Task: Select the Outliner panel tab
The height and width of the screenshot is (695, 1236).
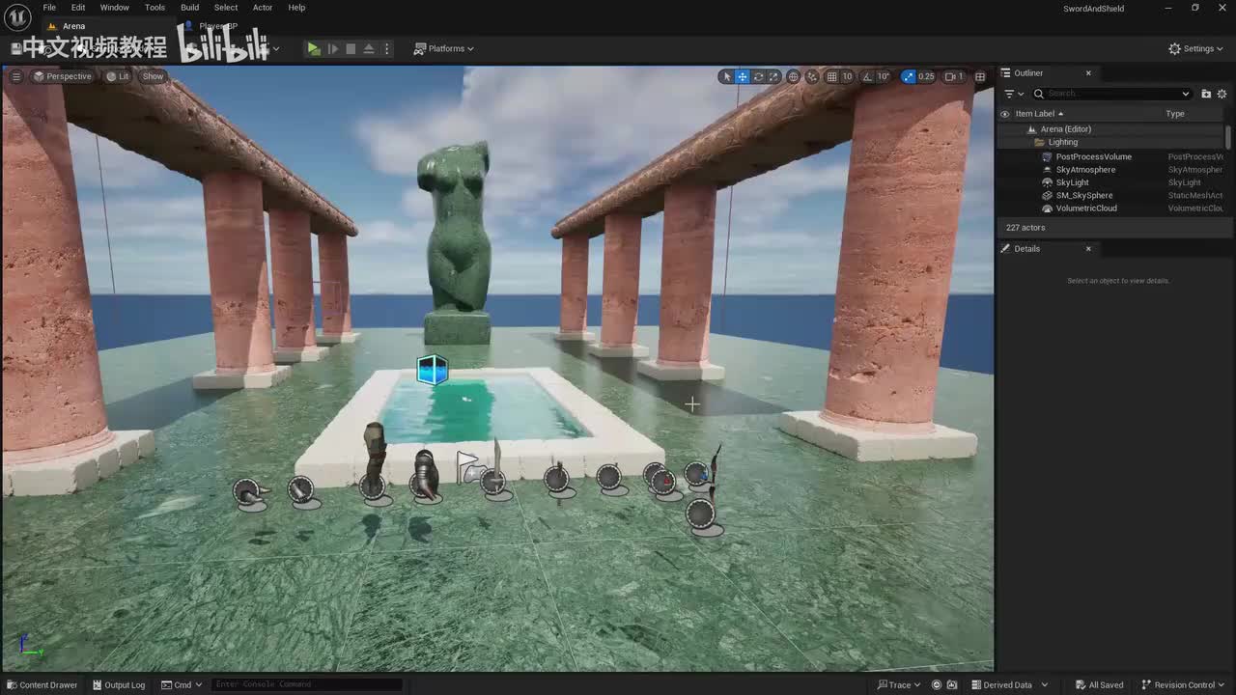Action: (1028, 73)
